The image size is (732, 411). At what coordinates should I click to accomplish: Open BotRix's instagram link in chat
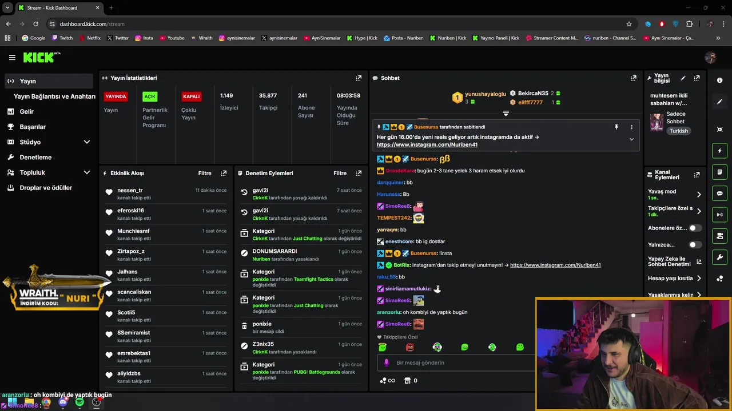(x=555, y=265)
